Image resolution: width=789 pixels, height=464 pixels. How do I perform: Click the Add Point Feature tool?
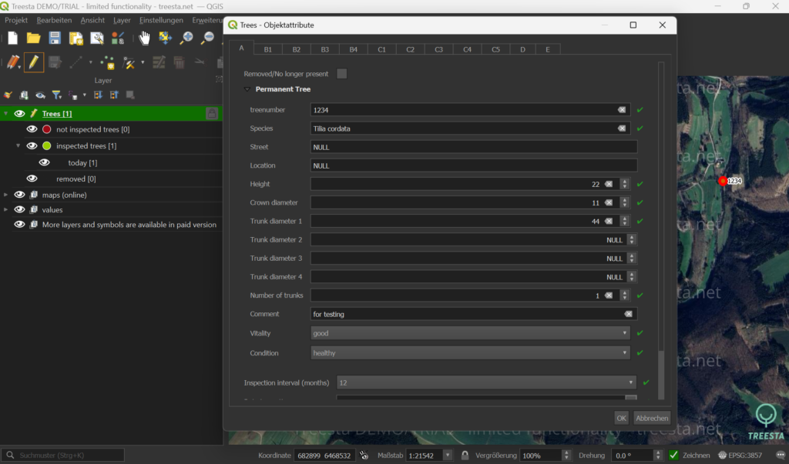106,62
